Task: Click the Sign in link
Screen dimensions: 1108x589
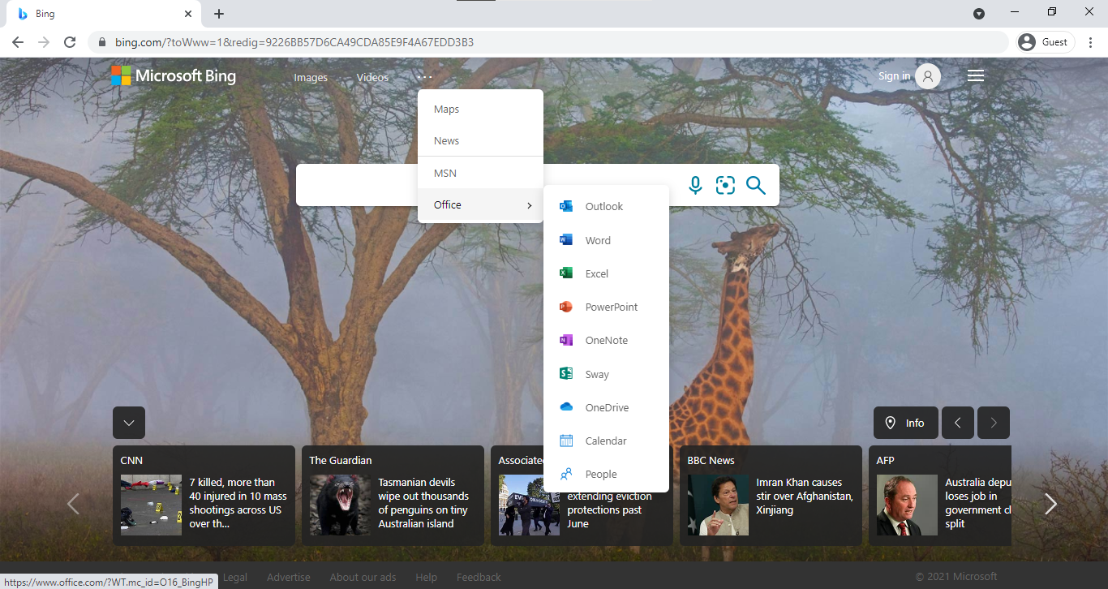Action: (894, 76)
